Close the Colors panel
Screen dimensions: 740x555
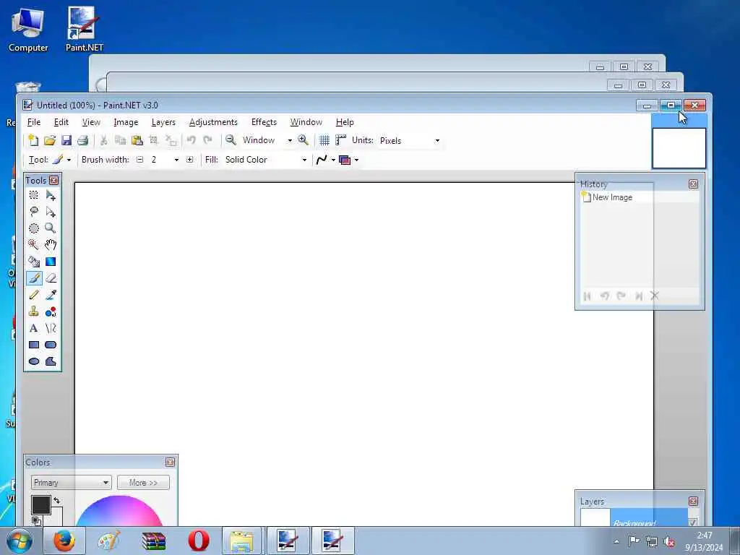pyautogui.click(x=170, y=462)
